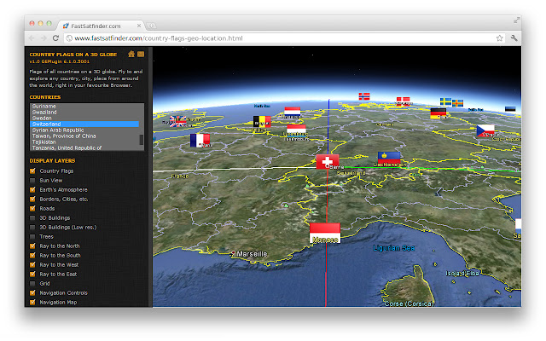Select Suriname in the countries list
Screen dimensions: 546x341
(x=84, y=106)
